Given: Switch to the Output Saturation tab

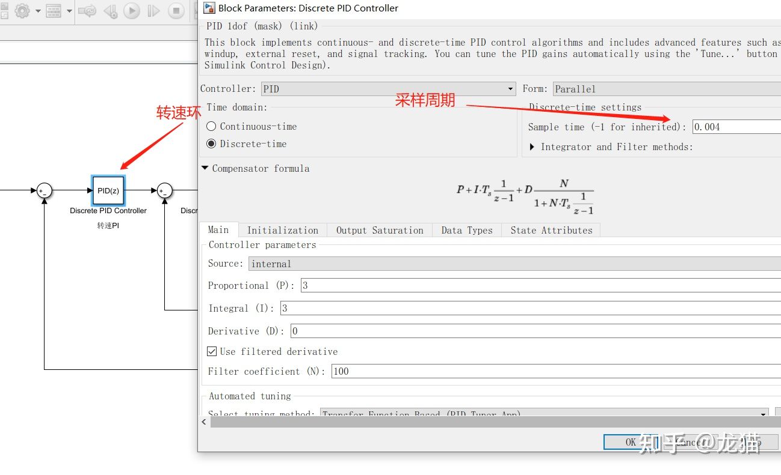Looking at the screenshot, I should pyautogui.click(x=380, y=231).
